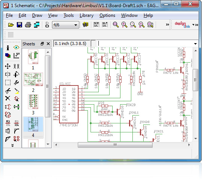Select sheet 3 thumbnail

pos(33,102)
